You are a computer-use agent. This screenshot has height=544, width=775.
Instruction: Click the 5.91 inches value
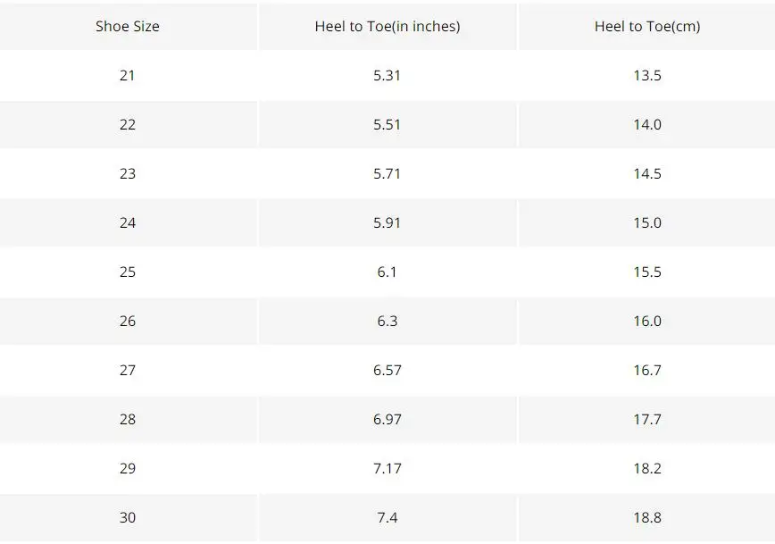pos(387,222)
